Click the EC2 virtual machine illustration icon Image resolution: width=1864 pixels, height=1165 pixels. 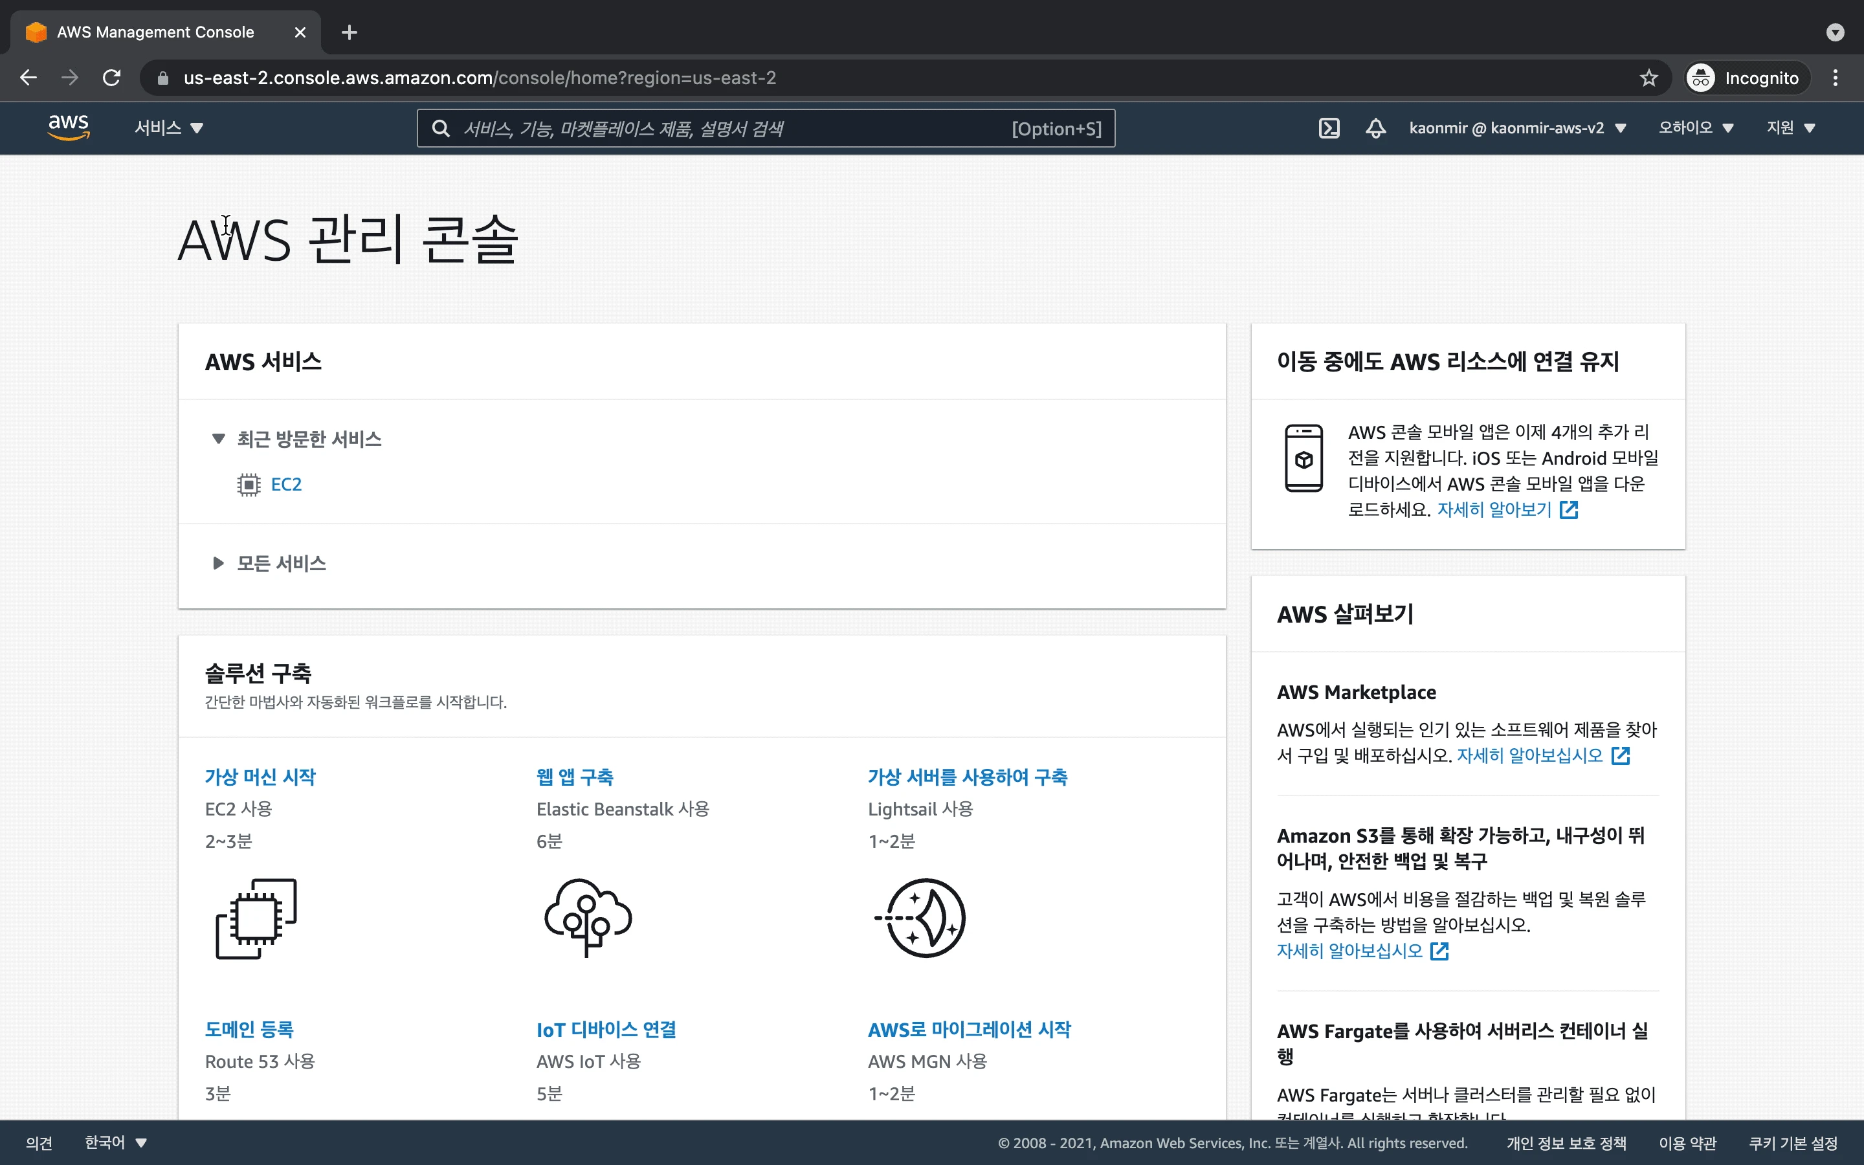pyautogui.click(x=256, y=918)
